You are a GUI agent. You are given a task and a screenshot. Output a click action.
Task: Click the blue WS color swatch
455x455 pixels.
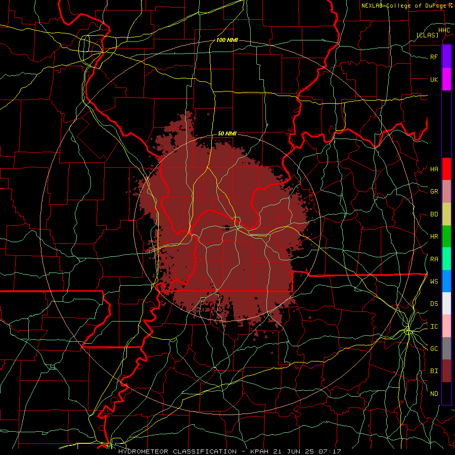point(446,281)
